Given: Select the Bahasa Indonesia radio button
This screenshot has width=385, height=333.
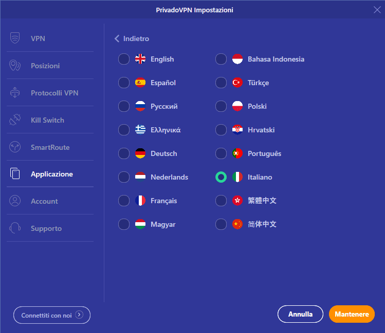Looking at the screenshot, I should 221,59.
